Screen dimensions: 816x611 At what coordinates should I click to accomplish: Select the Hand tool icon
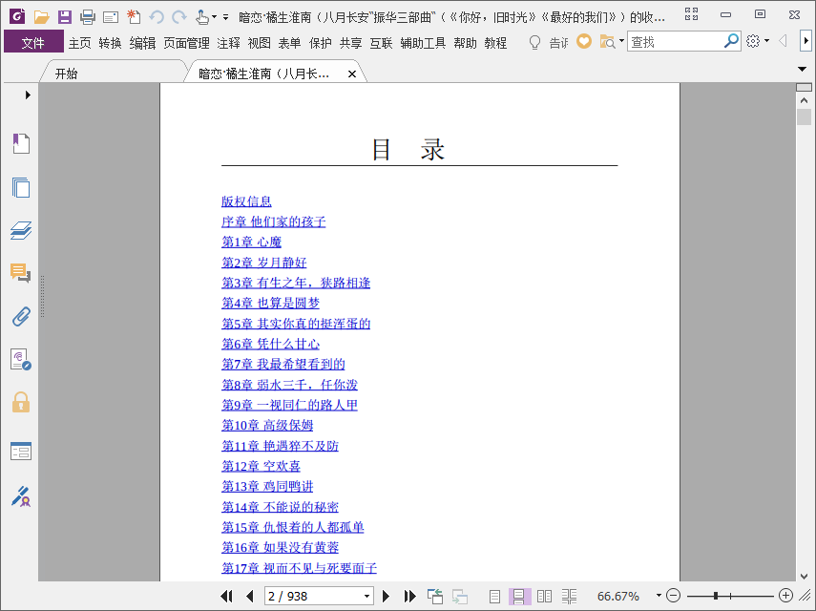(x=202, y=17)
